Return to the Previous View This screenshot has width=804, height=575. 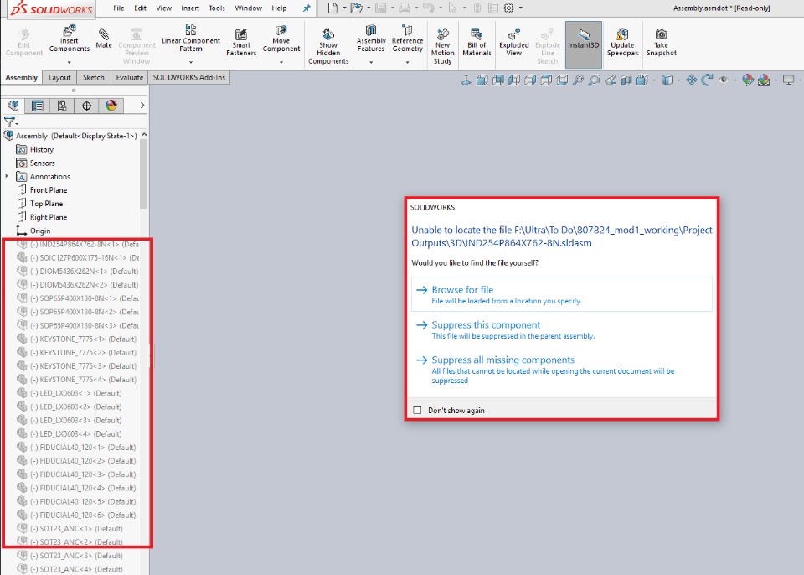coord(611,80)
